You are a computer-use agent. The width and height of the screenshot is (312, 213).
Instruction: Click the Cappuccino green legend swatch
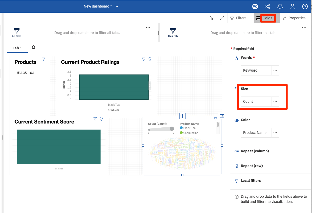[x=181, y=133]
